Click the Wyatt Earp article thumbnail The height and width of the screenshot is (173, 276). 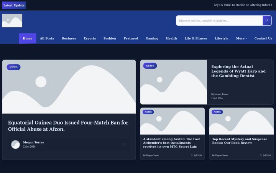click(174, 82)
